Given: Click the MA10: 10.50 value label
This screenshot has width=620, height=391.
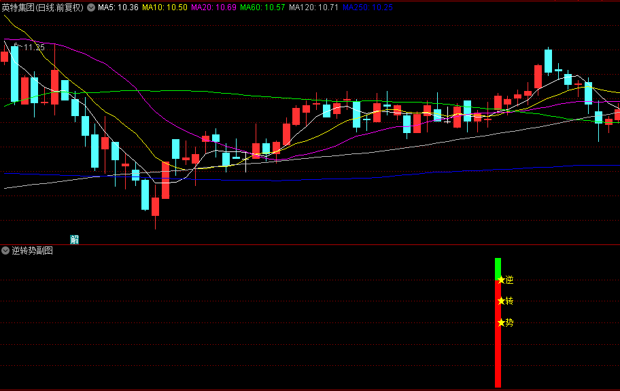Looking at the screenshot, I should pos(165,7).
